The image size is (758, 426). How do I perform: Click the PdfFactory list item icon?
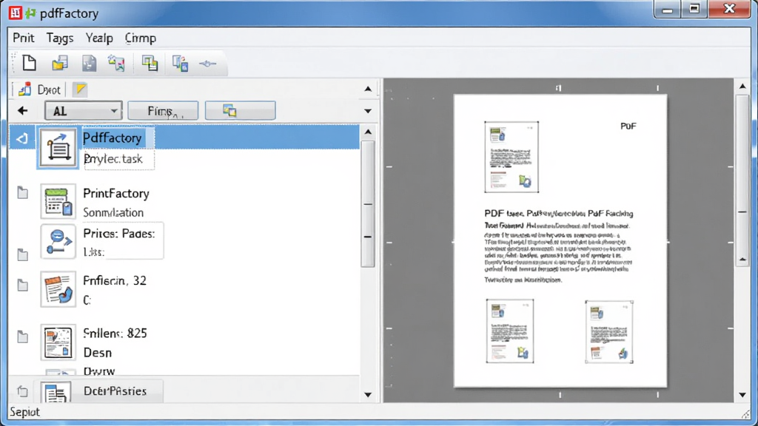[x=58, y=147]
